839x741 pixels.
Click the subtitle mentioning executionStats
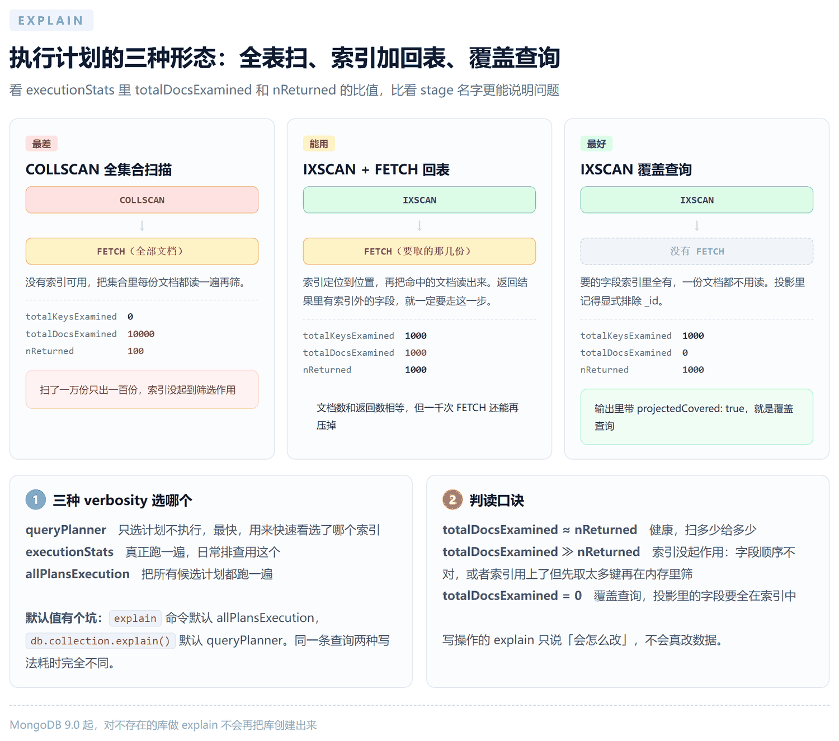(284, 90)
